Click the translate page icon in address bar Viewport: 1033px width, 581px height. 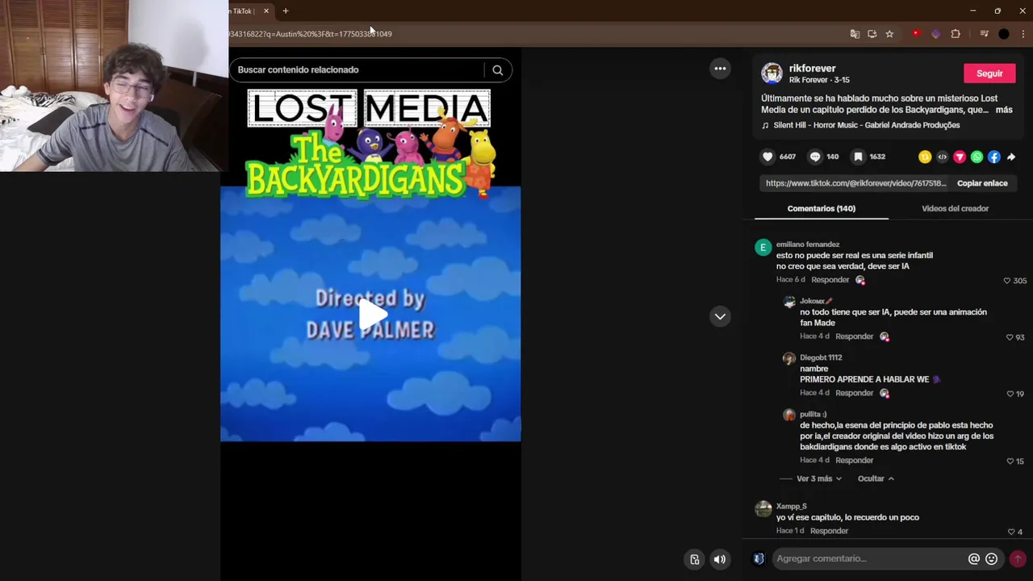pyautogui.click(x=855, y=34)
